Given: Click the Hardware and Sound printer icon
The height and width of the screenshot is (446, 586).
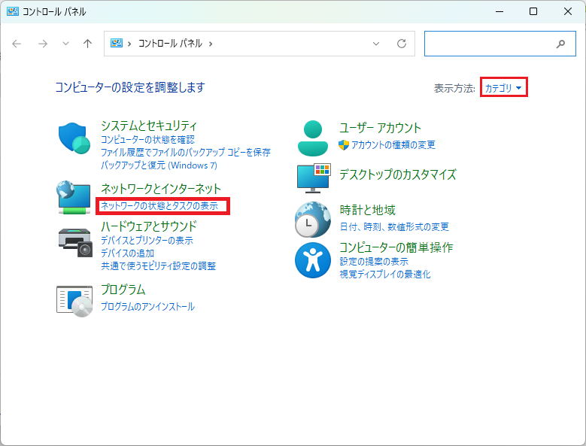Looking at the screenshot, I should [x=74, y=239].
